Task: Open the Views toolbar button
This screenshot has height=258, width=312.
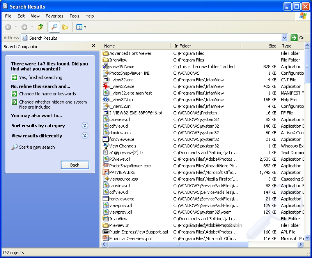Action: click(80, 27)
